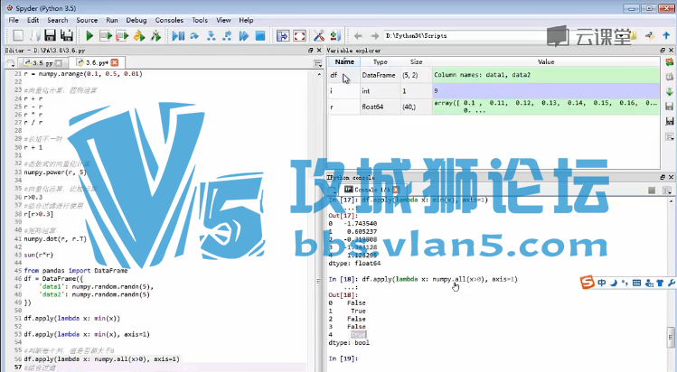Step over the current line in debugger
Image resolution: width=677 pixels, height=372 pixels.
point(194,35)
